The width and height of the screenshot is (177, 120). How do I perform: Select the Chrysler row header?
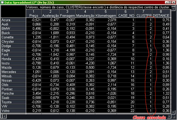(13, 42)
